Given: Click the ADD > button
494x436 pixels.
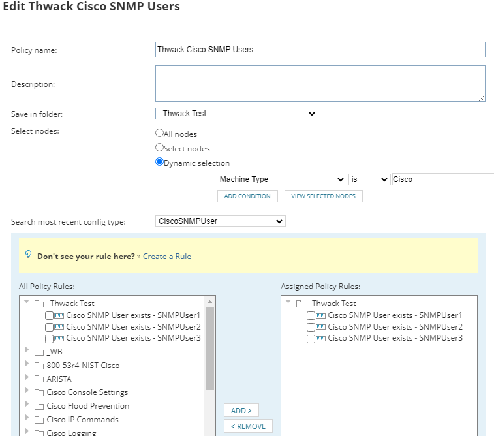Looking at the screenshot, I should coord(241,410).
